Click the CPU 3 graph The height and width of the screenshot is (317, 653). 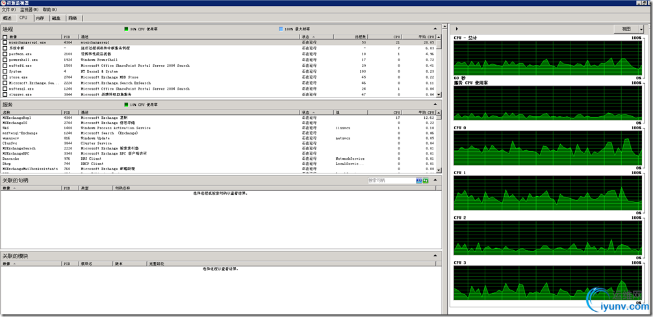(548, 283)
